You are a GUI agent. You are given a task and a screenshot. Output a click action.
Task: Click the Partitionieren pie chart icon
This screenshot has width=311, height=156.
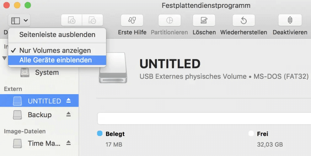tap(169, 20)
